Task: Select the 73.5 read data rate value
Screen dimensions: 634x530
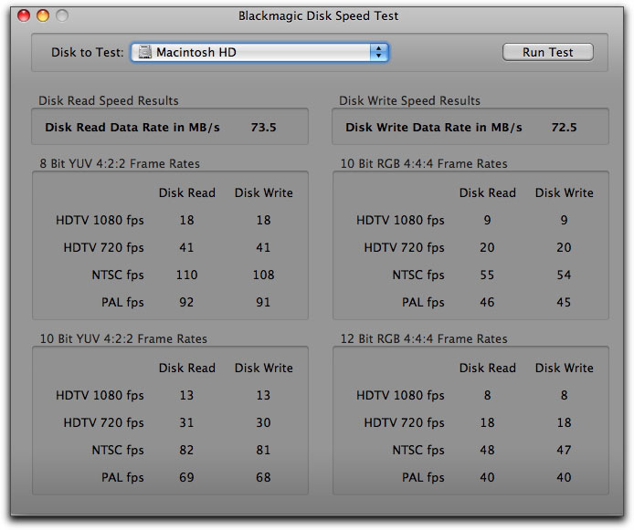Action: click(x=264, y=127)
